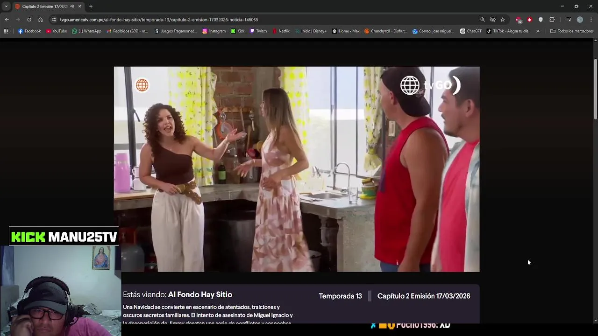Open the Instagram bookmark
This screenshot has width=598, height=336.
click(x=214, y=31)
